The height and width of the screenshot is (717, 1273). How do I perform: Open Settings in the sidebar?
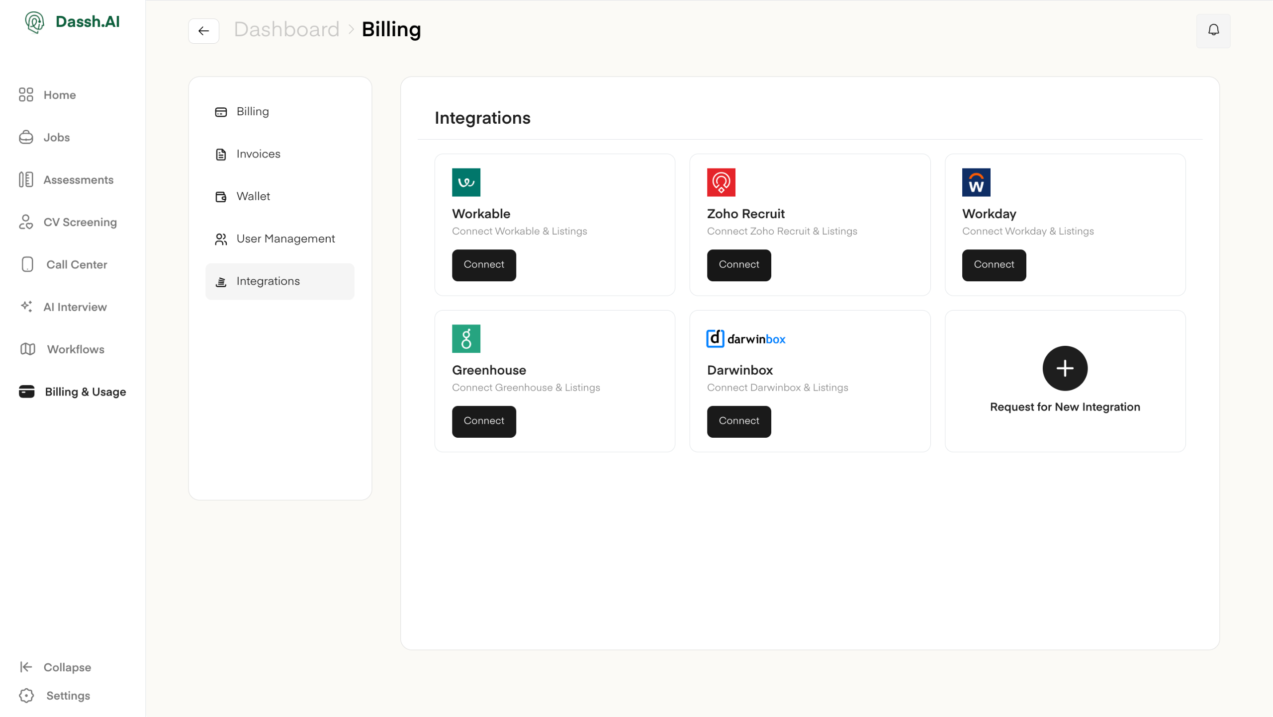point(55,695)
